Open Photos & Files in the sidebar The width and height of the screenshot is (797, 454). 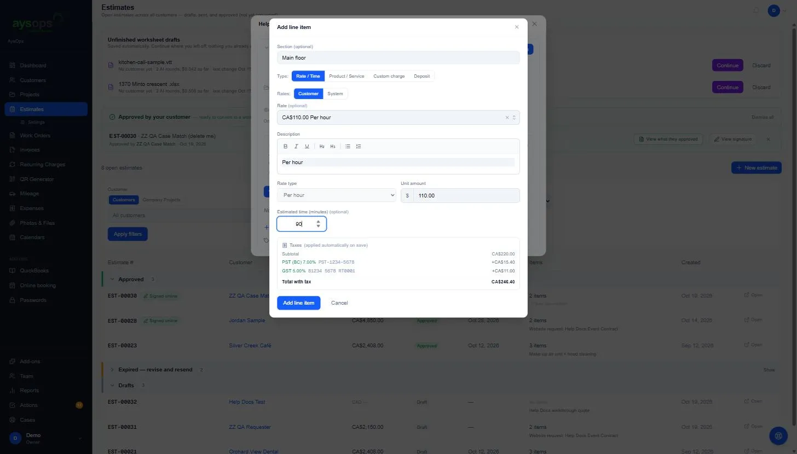pos(46,223)
